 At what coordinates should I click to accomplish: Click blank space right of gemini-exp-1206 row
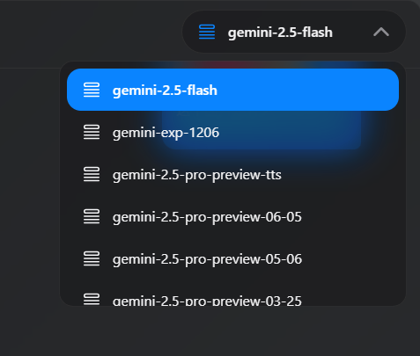[308, 132]
